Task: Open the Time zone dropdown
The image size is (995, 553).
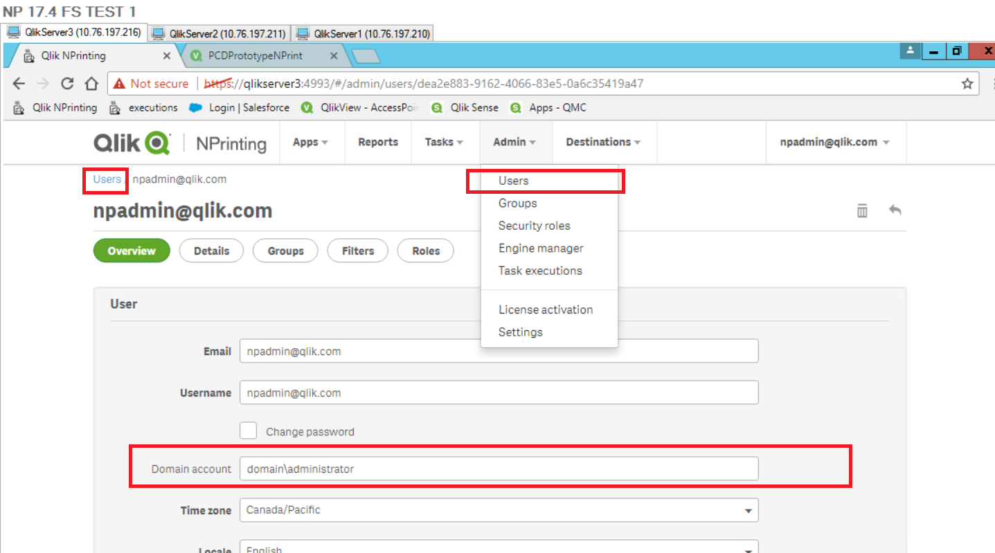Action: tap(499, 510)
